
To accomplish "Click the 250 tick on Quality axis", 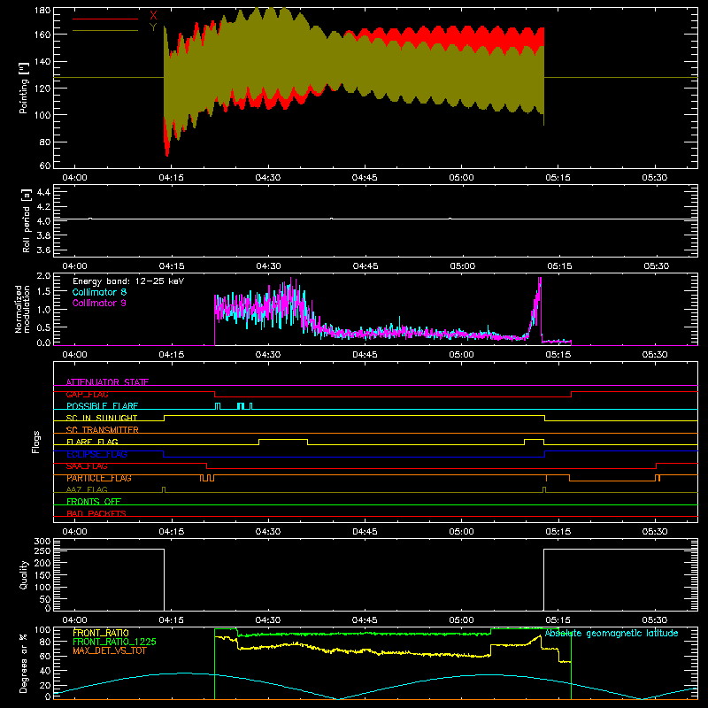I will tap(42, 550).
